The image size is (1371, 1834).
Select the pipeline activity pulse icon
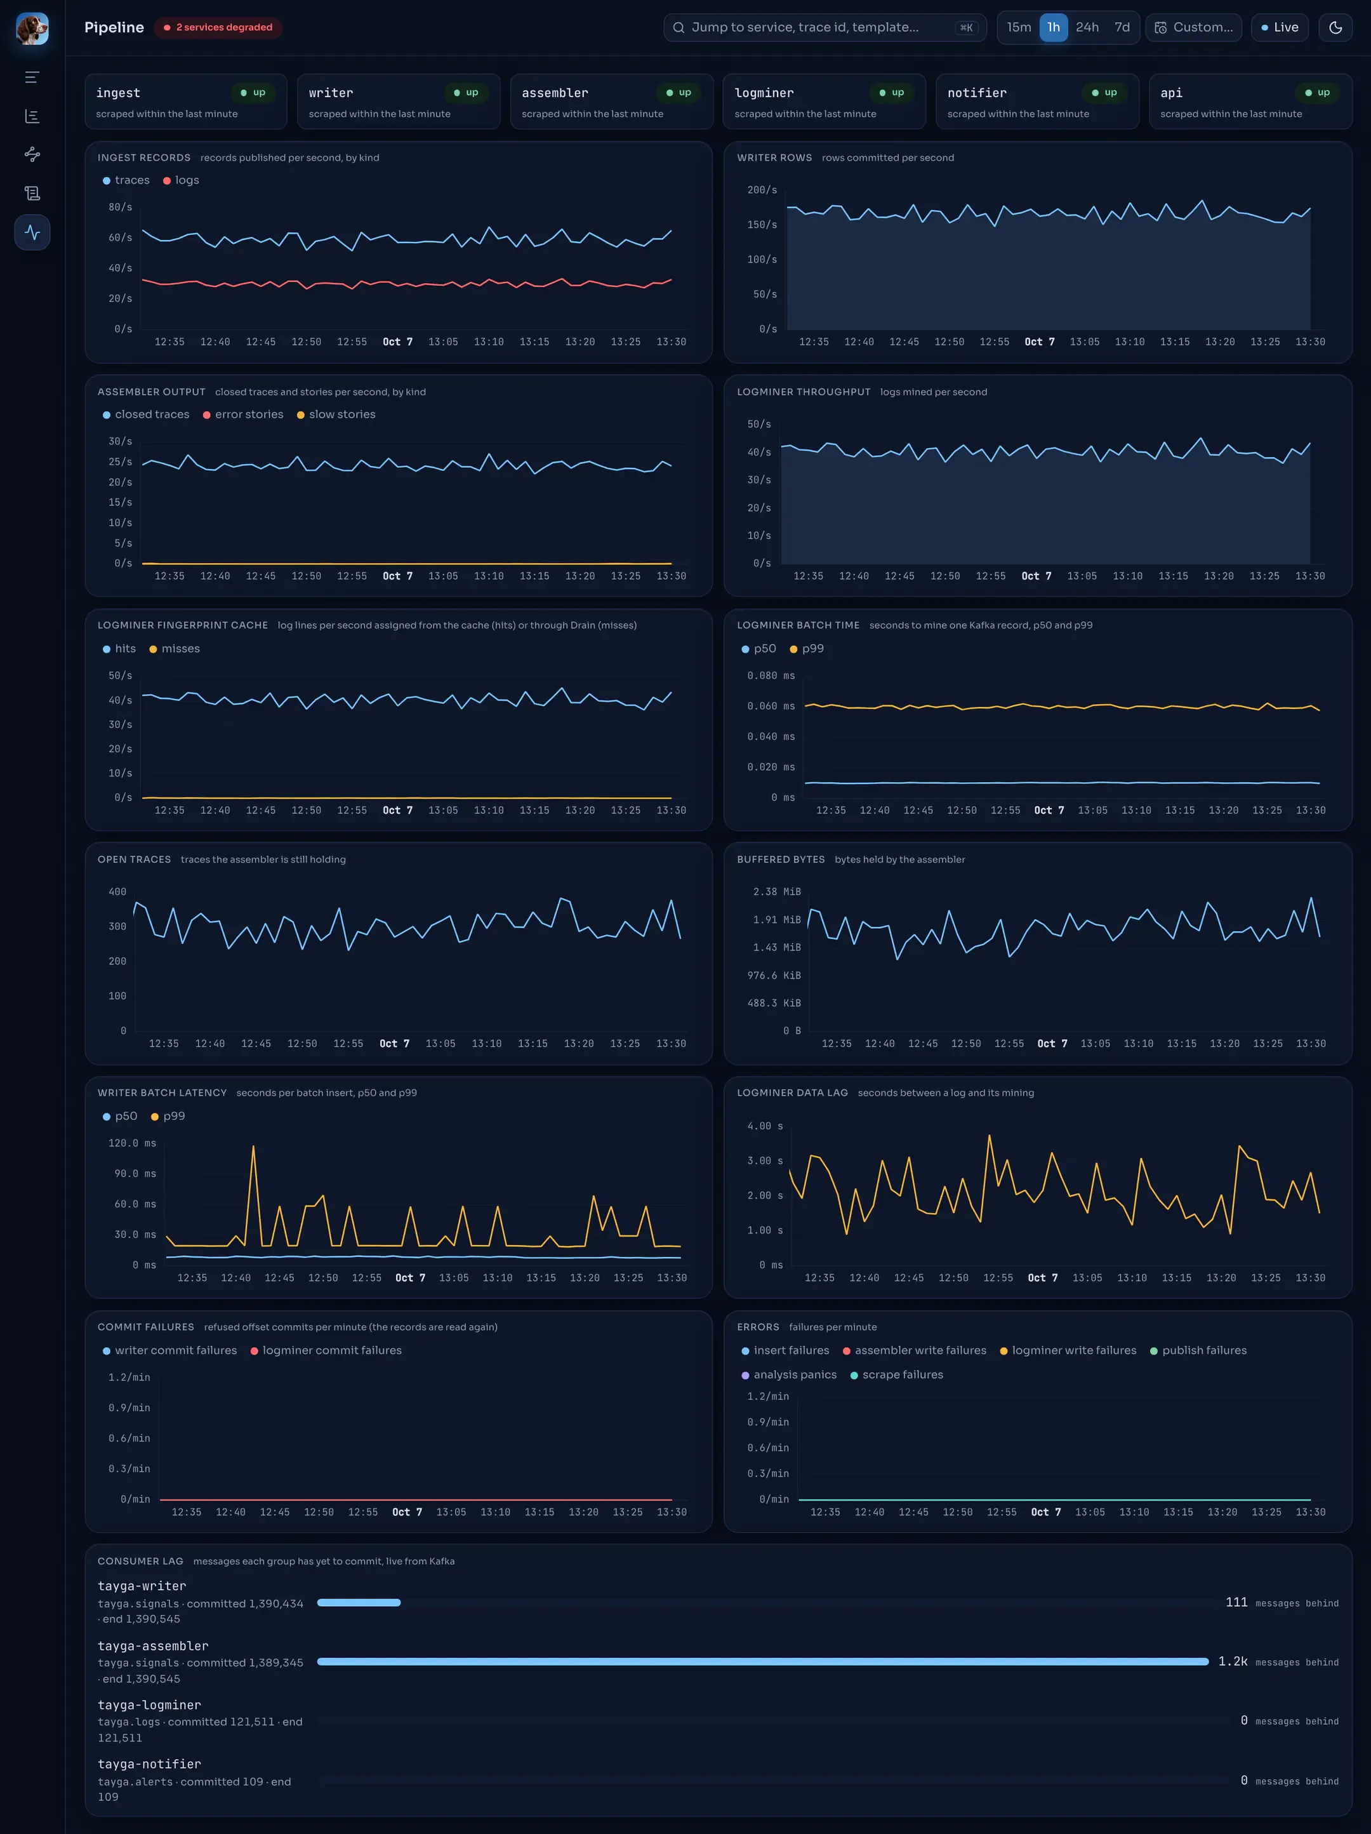(x=32, y=232)
